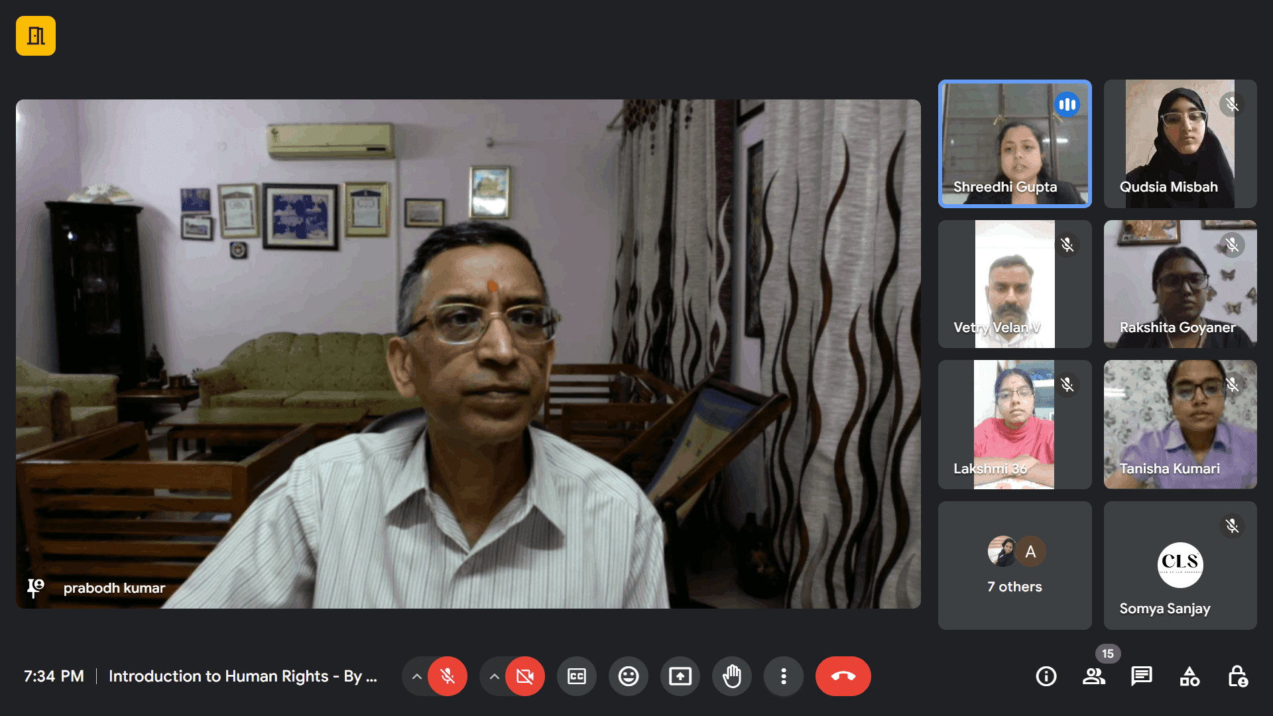Open more options menu
Image resolution: width=1273 pixels, height=716 pixels.
(x=784, y=676)
